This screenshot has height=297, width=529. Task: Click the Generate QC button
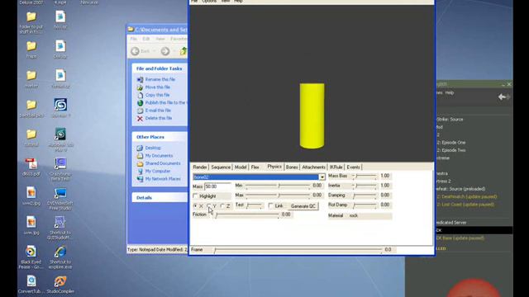(303, 206)
